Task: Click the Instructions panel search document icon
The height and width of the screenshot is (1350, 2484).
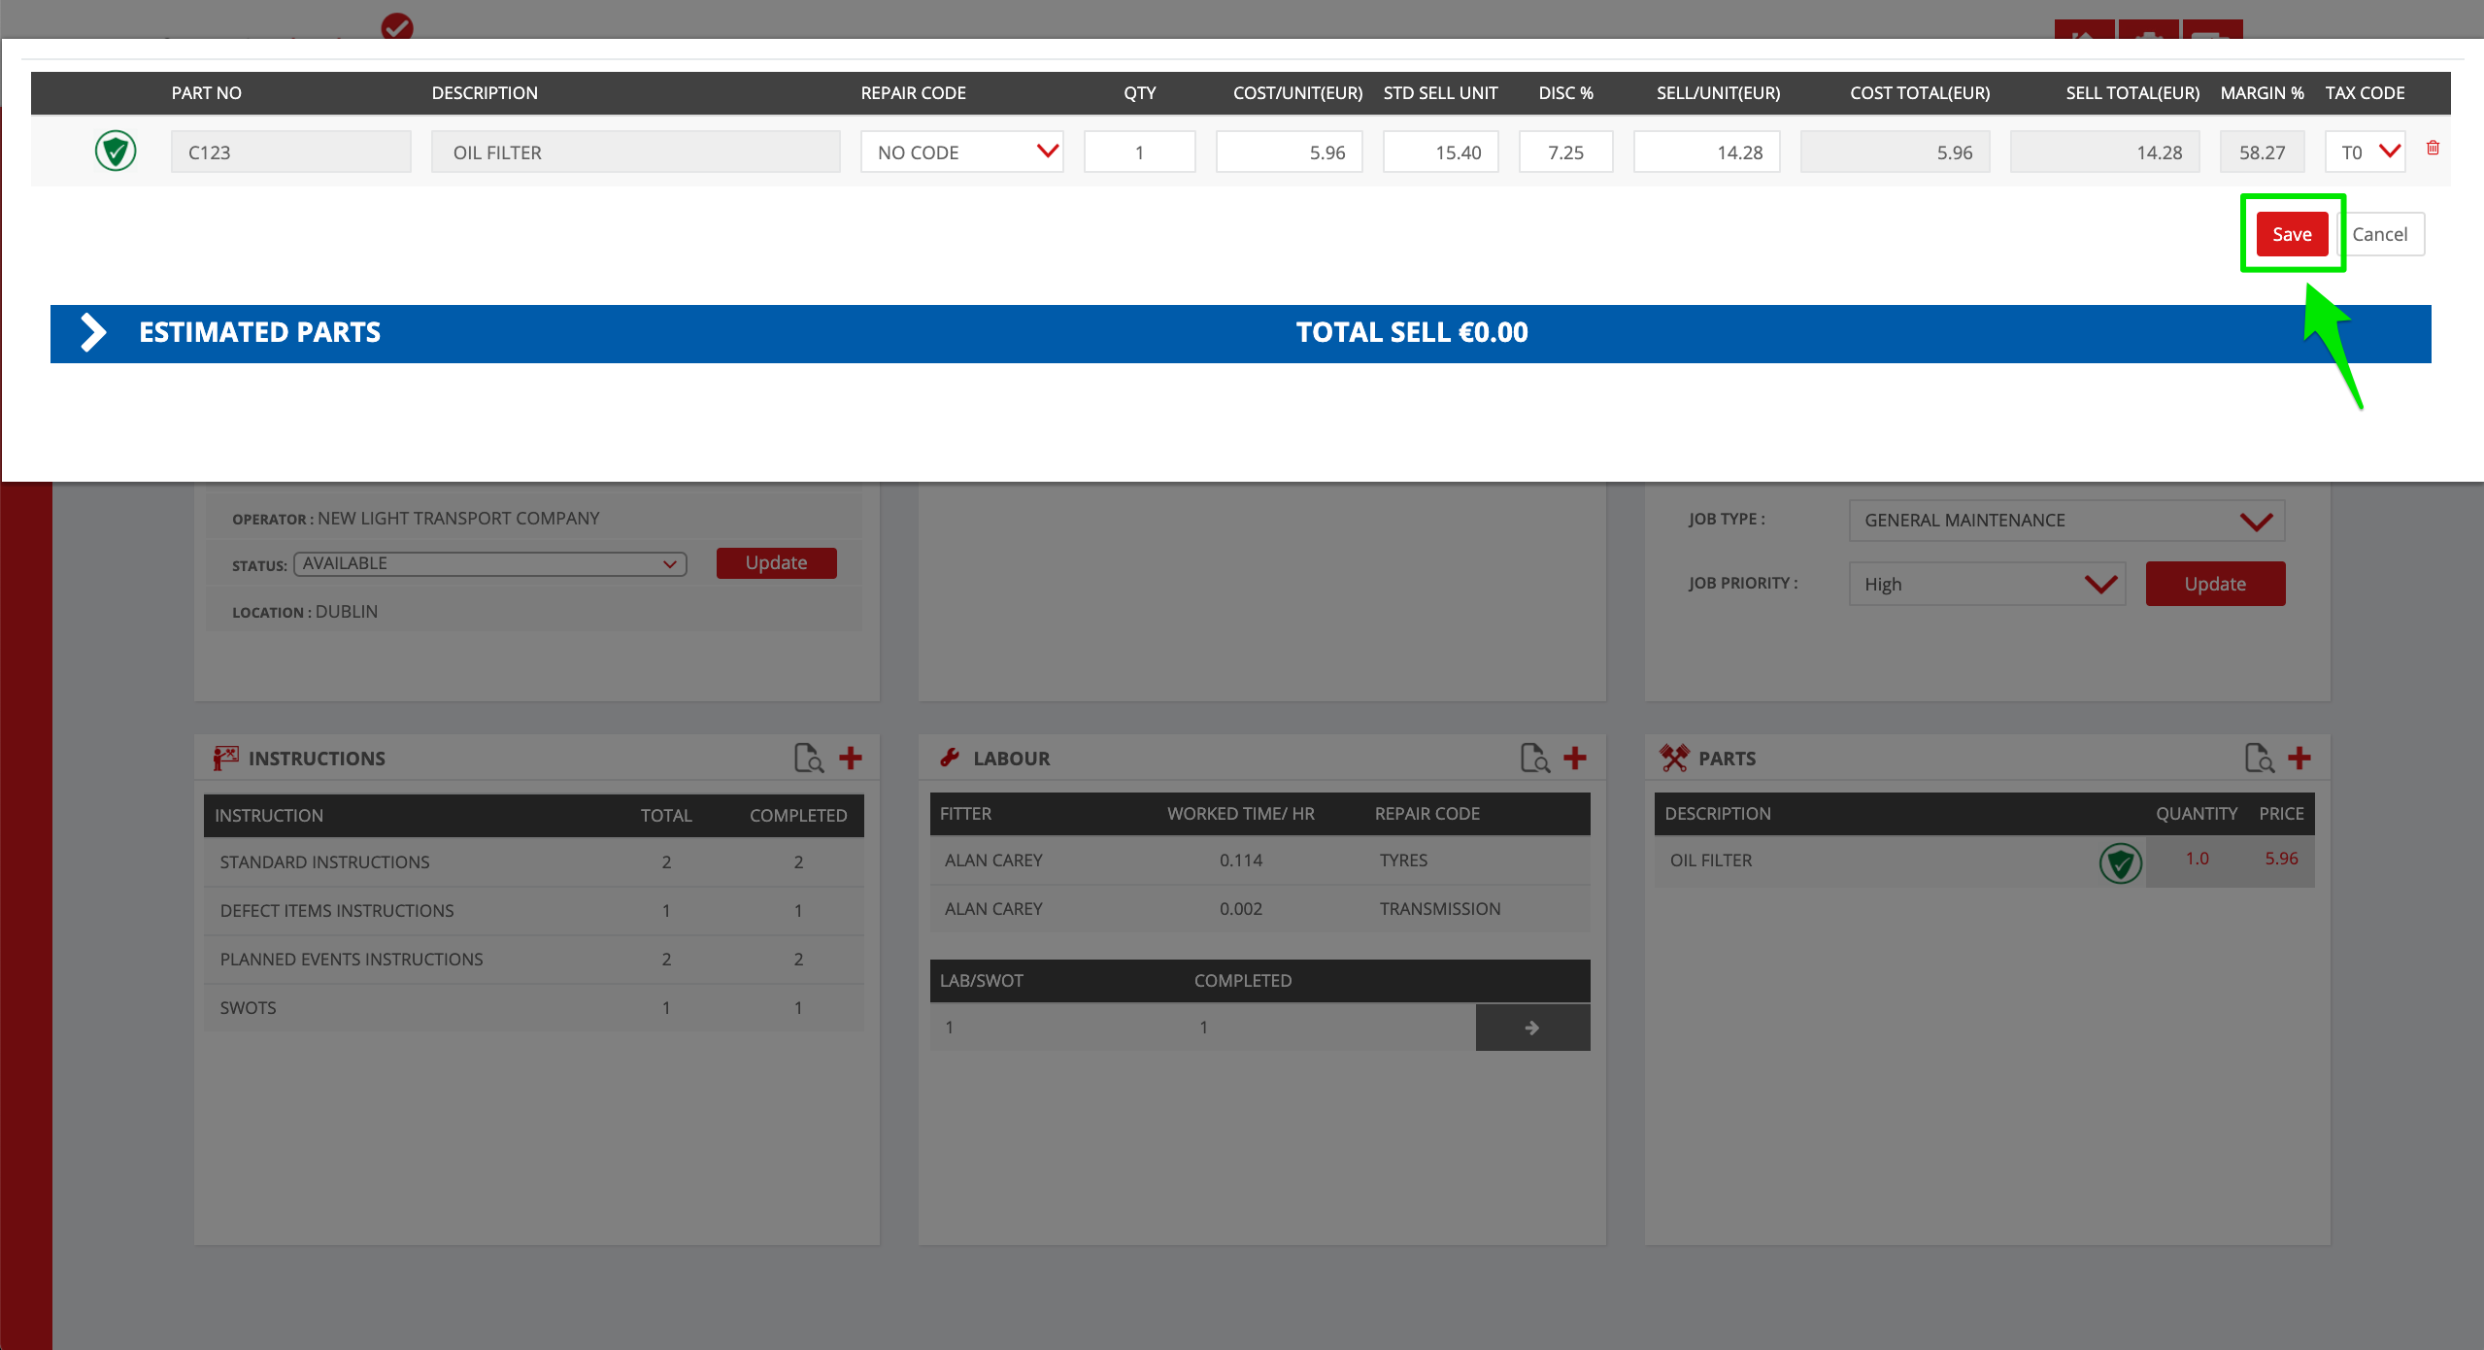Action: [808, 758]
